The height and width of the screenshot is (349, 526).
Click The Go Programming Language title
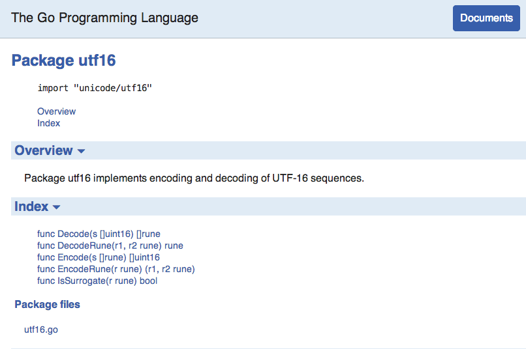pyautogui.click(x=104, y=18)
